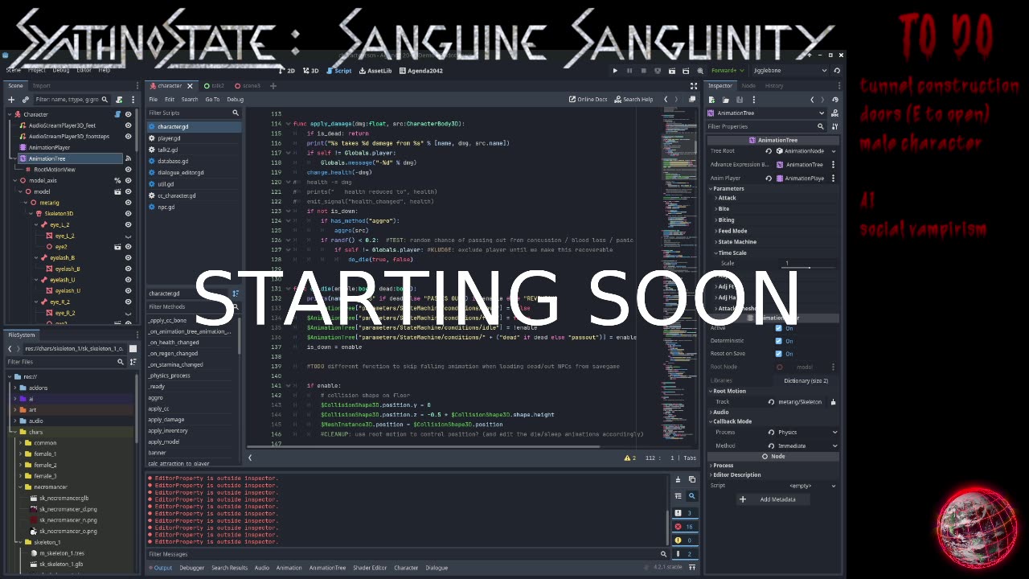The image size is (1029, 579).
Task: Toggle visibility of Skeleton3D node
Action: coord(128,214)
